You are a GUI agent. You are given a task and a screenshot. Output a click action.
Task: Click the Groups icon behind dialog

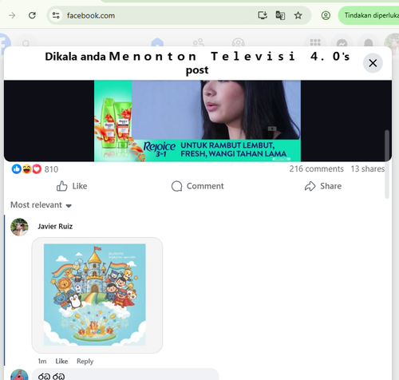pyautogui.click(x=238, y=42)
